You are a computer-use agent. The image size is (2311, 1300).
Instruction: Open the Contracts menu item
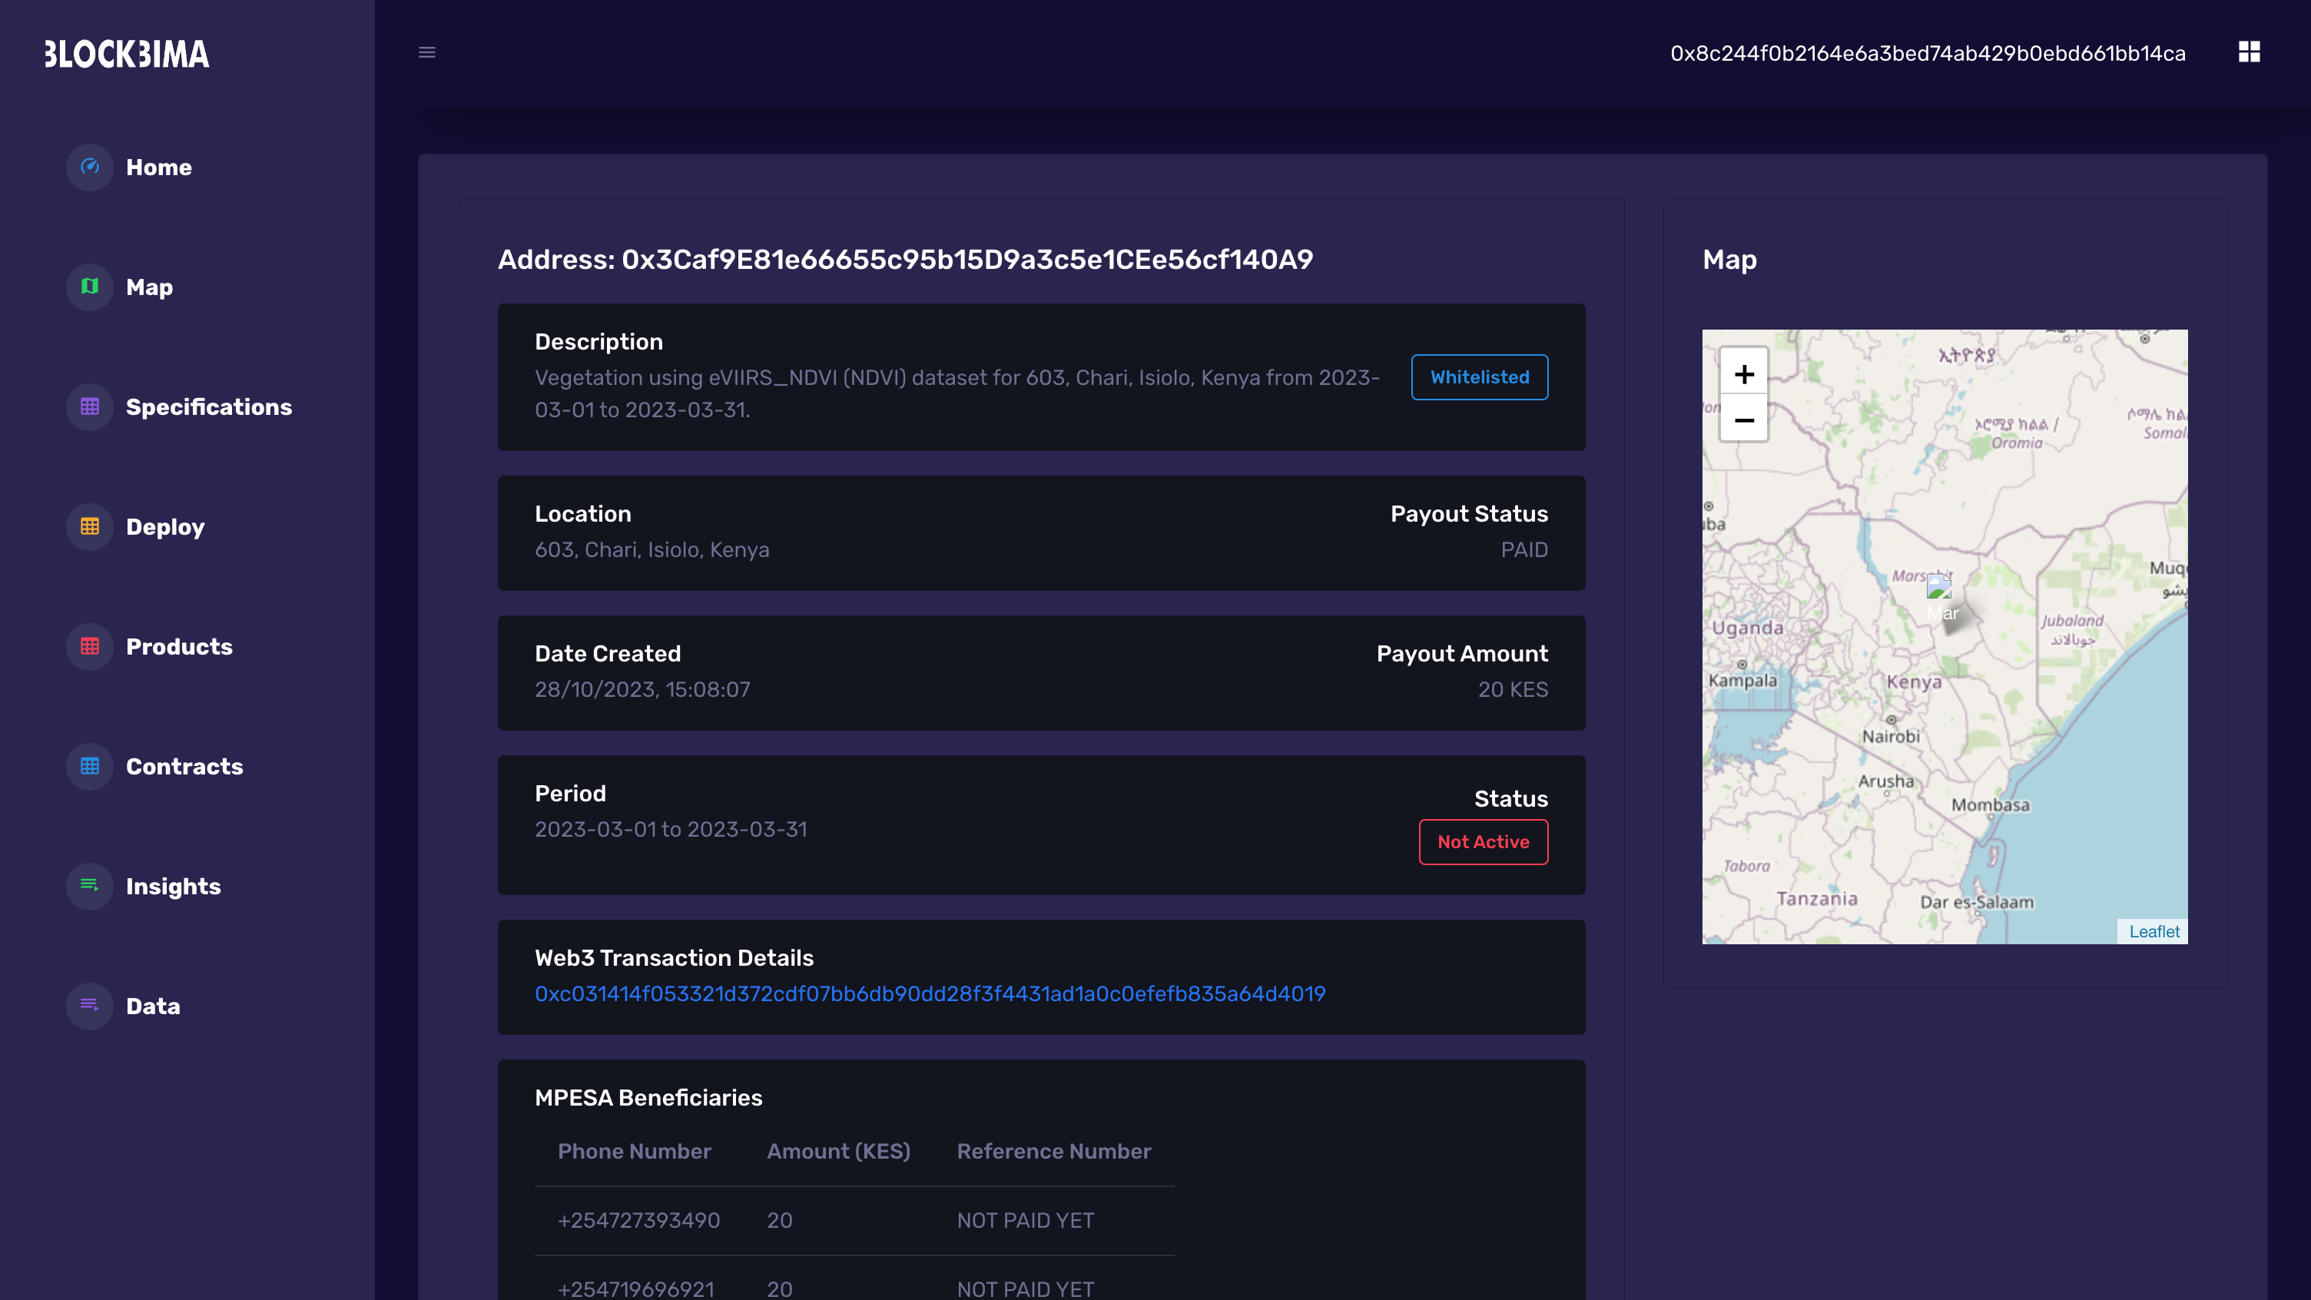coord(184,766)
